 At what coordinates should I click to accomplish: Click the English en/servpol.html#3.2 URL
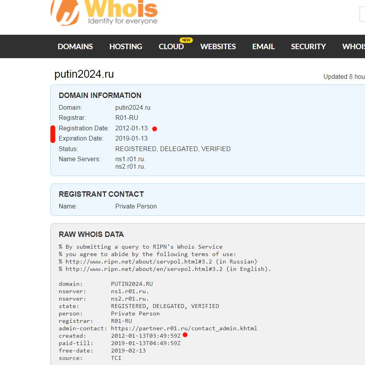[144, 269]
